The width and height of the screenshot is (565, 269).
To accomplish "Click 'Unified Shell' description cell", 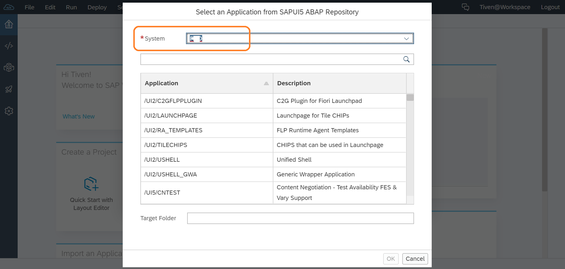I will [x=340, y=160].
